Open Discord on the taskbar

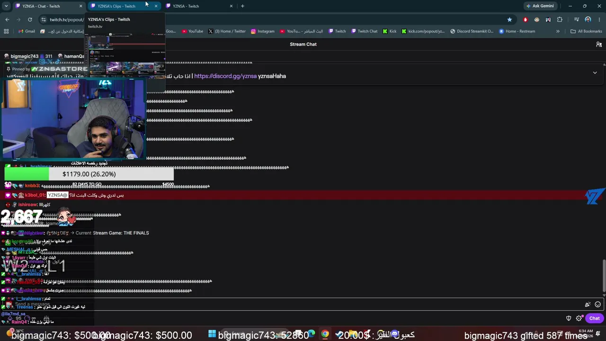(x=394, y=334)
